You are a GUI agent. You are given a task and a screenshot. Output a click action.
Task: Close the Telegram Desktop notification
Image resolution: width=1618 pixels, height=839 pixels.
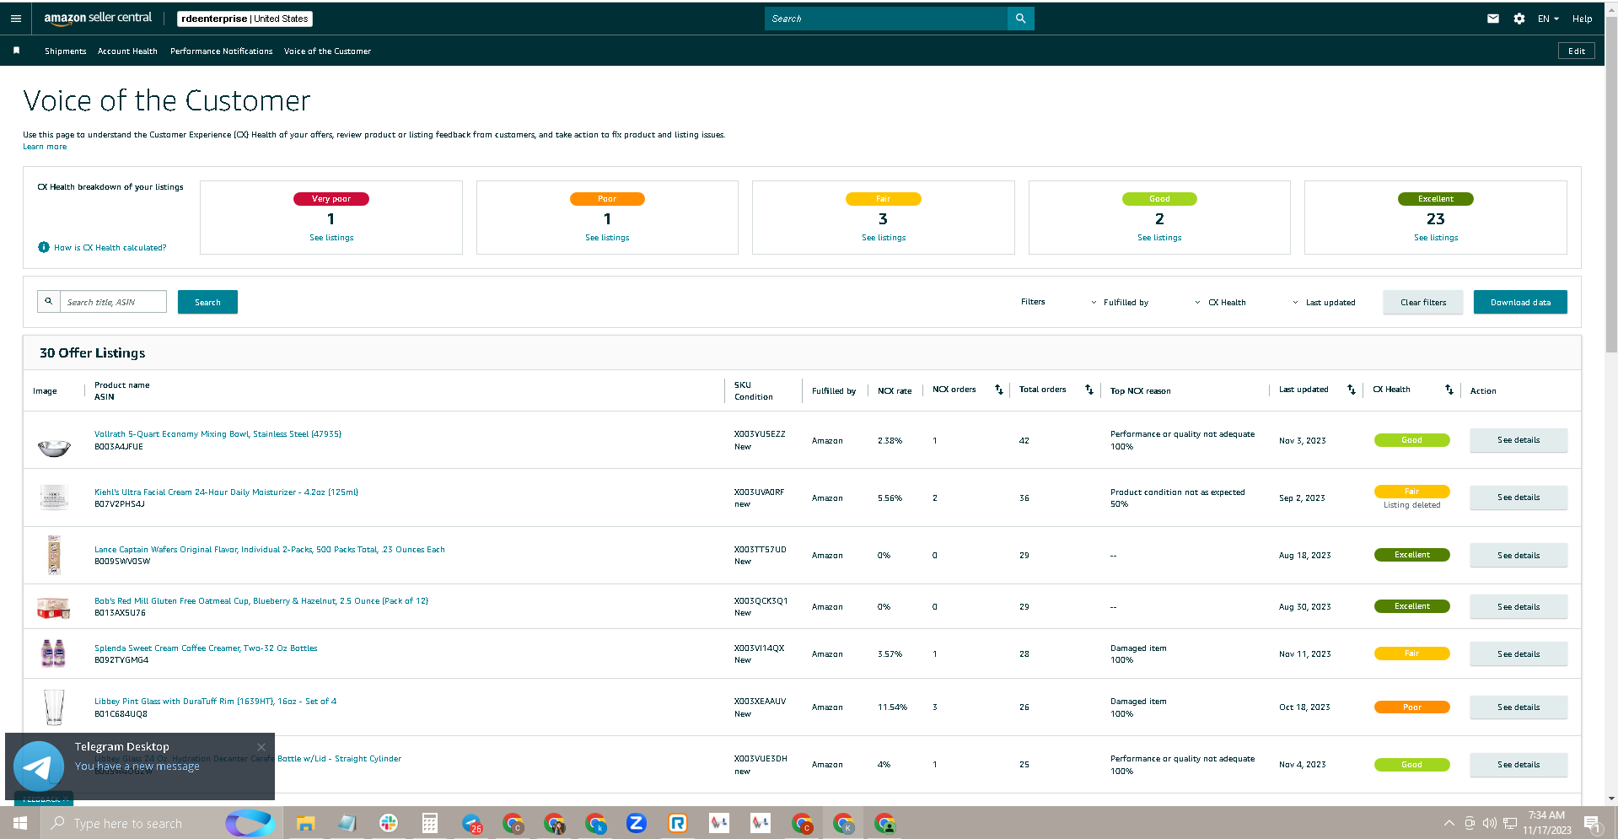tap(261, 747)
